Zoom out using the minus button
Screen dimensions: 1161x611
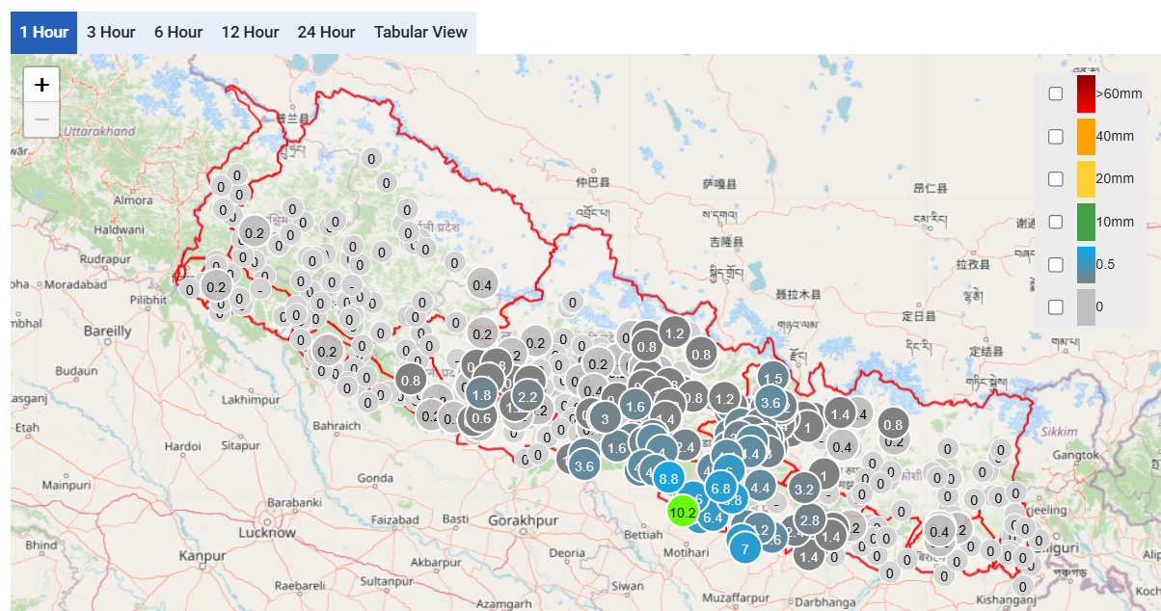tap(41, 120)
